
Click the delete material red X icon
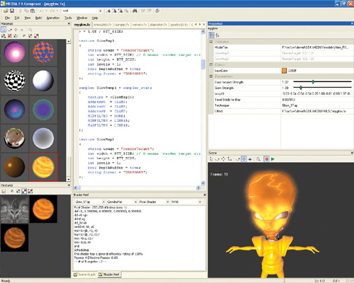click(x=10, y=36)
